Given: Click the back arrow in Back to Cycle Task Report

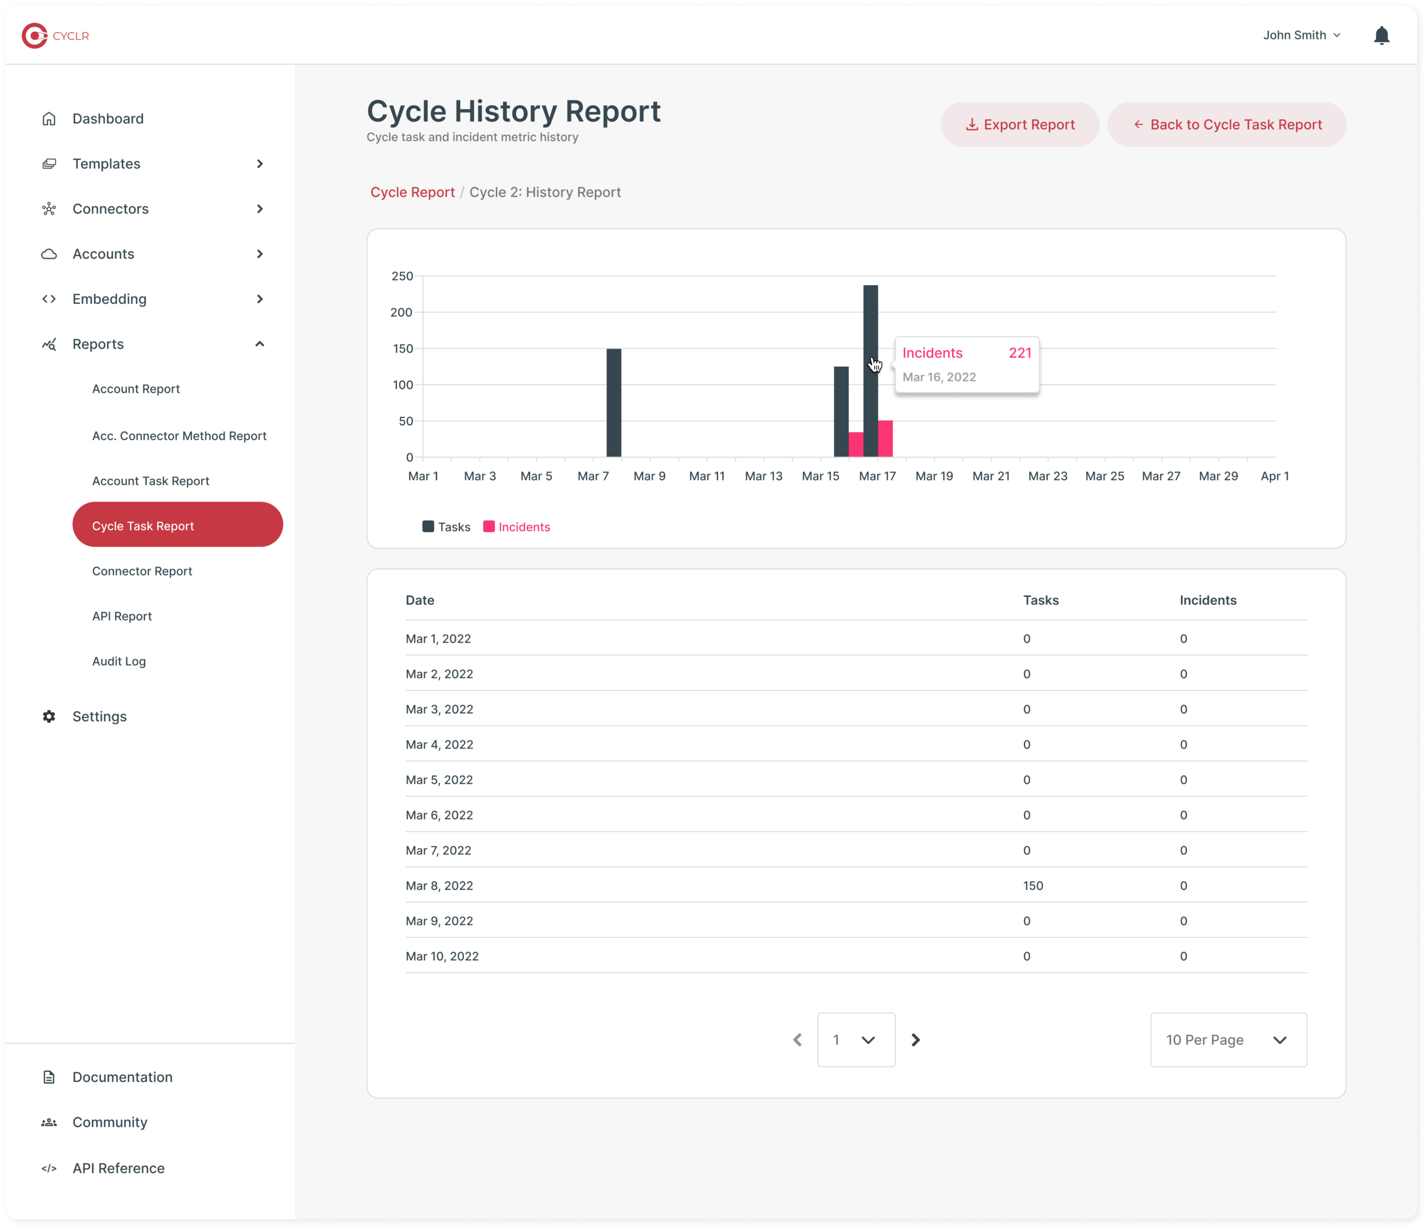Looking at the screenshot, I should 1138,125.
